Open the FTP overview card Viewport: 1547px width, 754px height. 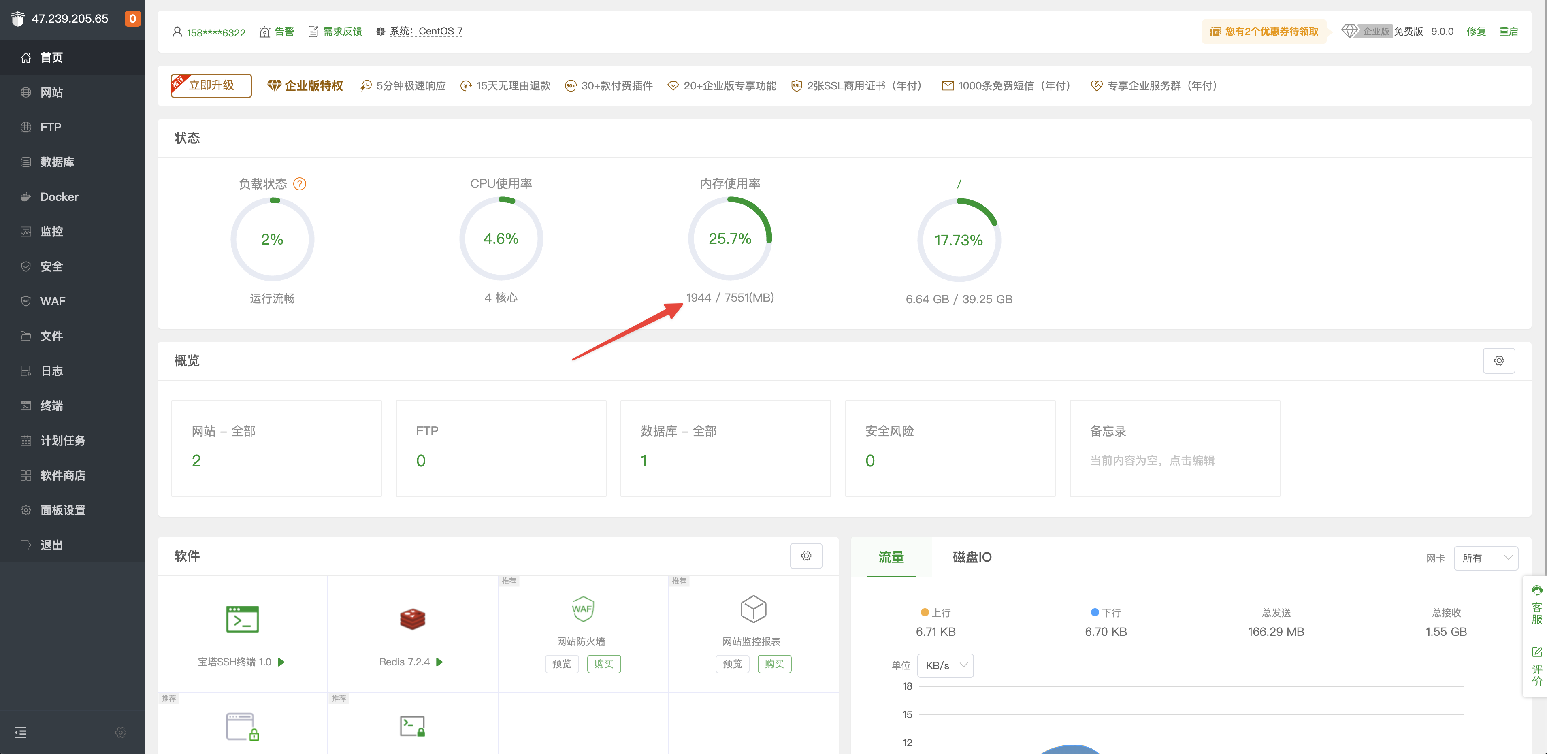pyautogui.click(x=501, y=448)
